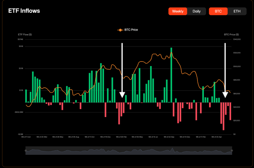The width and height of the screenshot is (254, 168).
Task: Click the $140,000 price axis label
Action: tap(237, 39)
